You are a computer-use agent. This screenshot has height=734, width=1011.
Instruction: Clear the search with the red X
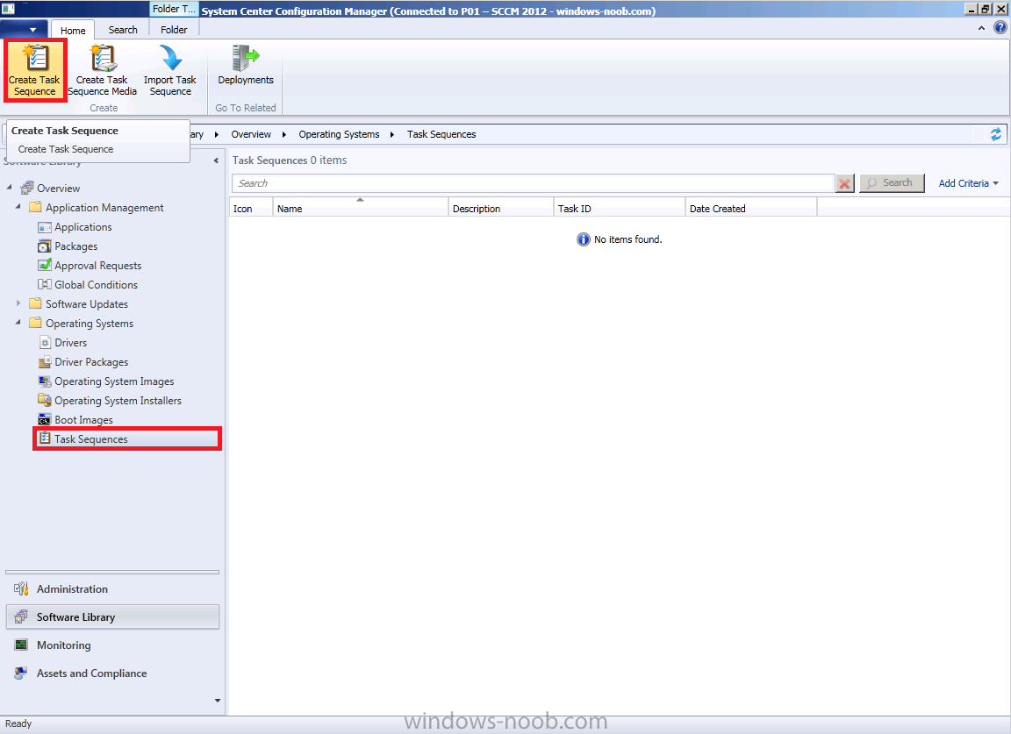844,183
